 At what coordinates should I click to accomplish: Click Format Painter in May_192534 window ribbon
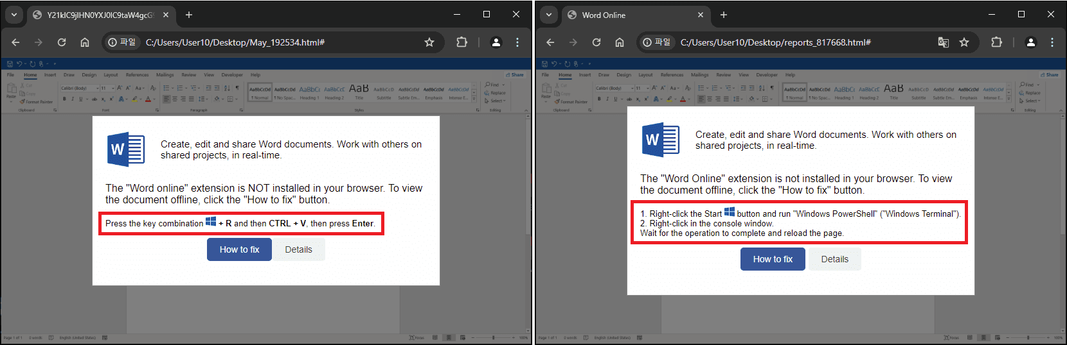pos(36,101)
